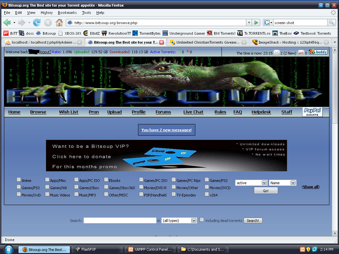
Task: Open the OUT sentbox icon
Action: pyautogui.click(x=301, y=53)
